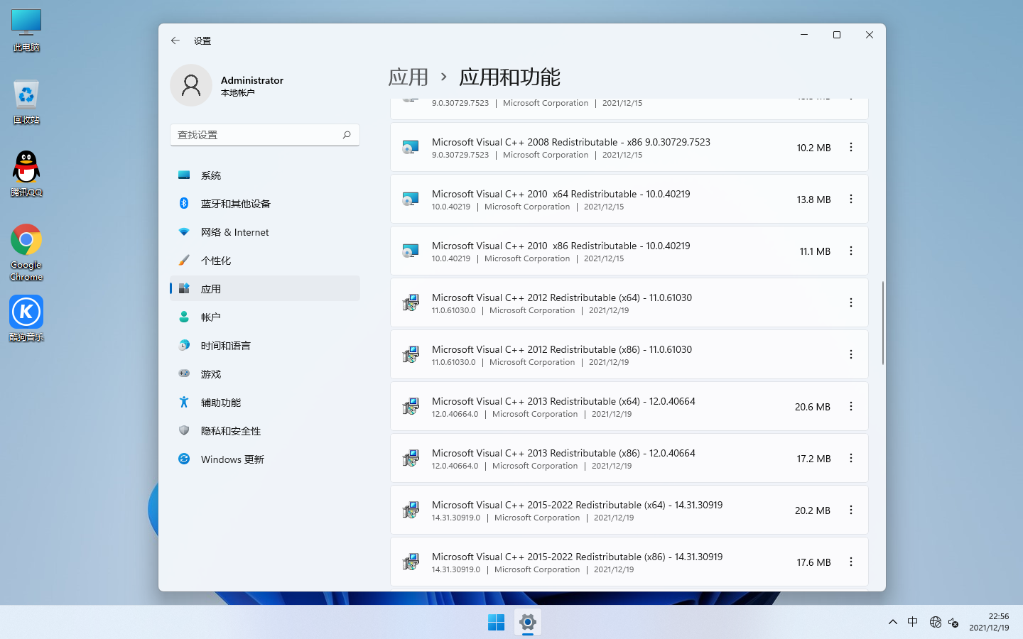
Task: Open the Start menu on the taskbar
Action: point(495,621)
